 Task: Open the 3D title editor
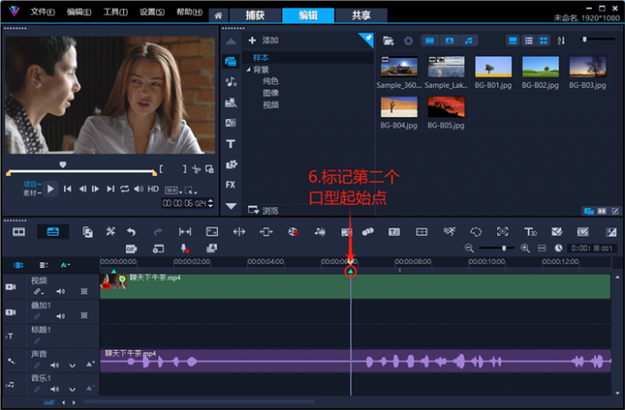tap(530, 232)
